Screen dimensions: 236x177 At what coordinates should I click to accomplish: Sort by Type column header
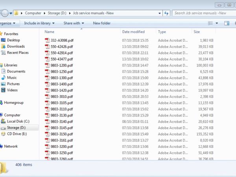point(162,32)
